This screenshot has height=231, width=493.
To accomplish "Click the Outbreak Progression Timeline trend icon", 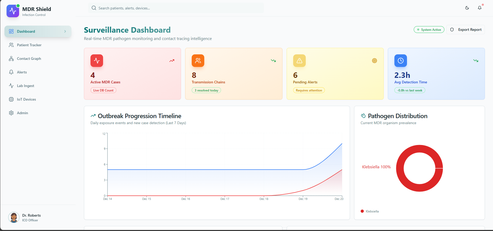I will click(93, 115).
